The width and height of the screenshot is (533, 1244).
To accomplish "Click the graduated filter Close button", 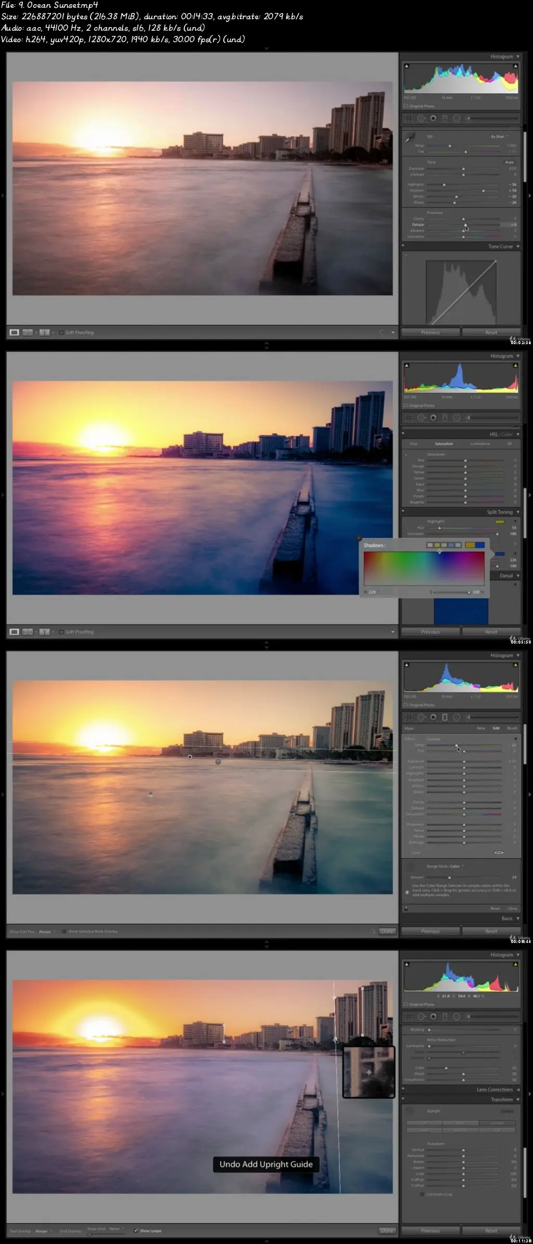I will pyautogui.click(x=512, y=908).
